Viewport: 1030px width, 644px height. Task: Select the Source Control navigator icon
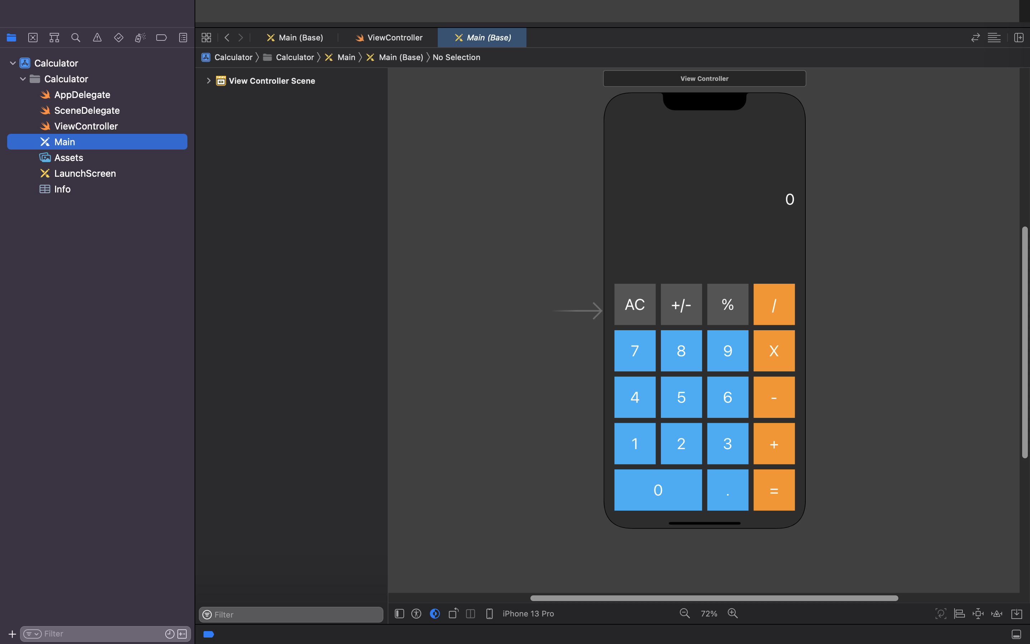pyautogui.click(x=33, y=38)
